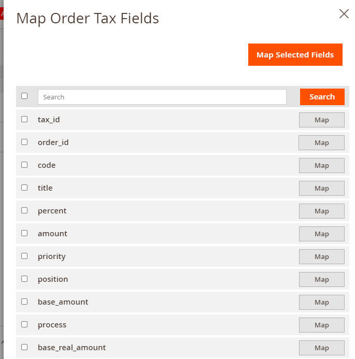Viewport: 355px width, 359px height.
Task: Check the tax_id field checkbox
Action: click(x=24, y=119)
